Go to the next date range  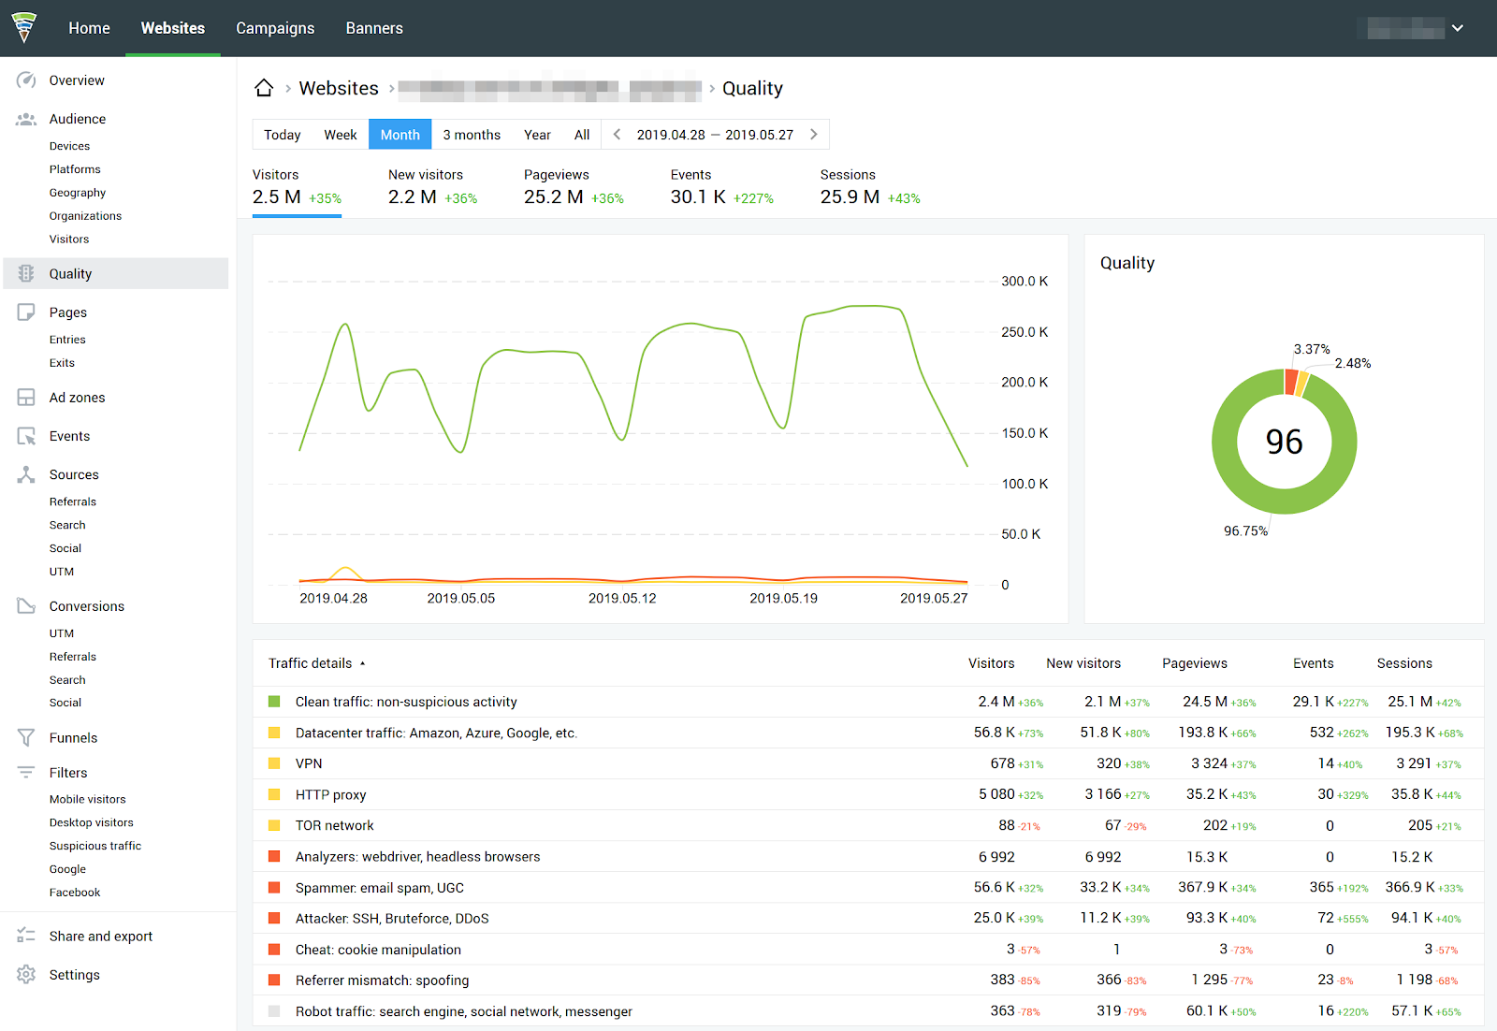click(813, 135)
